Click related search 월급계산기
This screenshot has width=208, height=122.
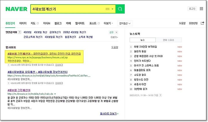point(70,37)
